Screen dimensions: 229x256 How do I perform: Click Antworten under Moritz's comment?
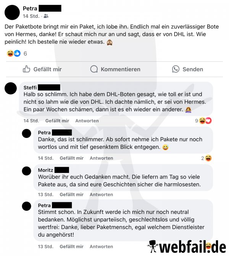102,195
